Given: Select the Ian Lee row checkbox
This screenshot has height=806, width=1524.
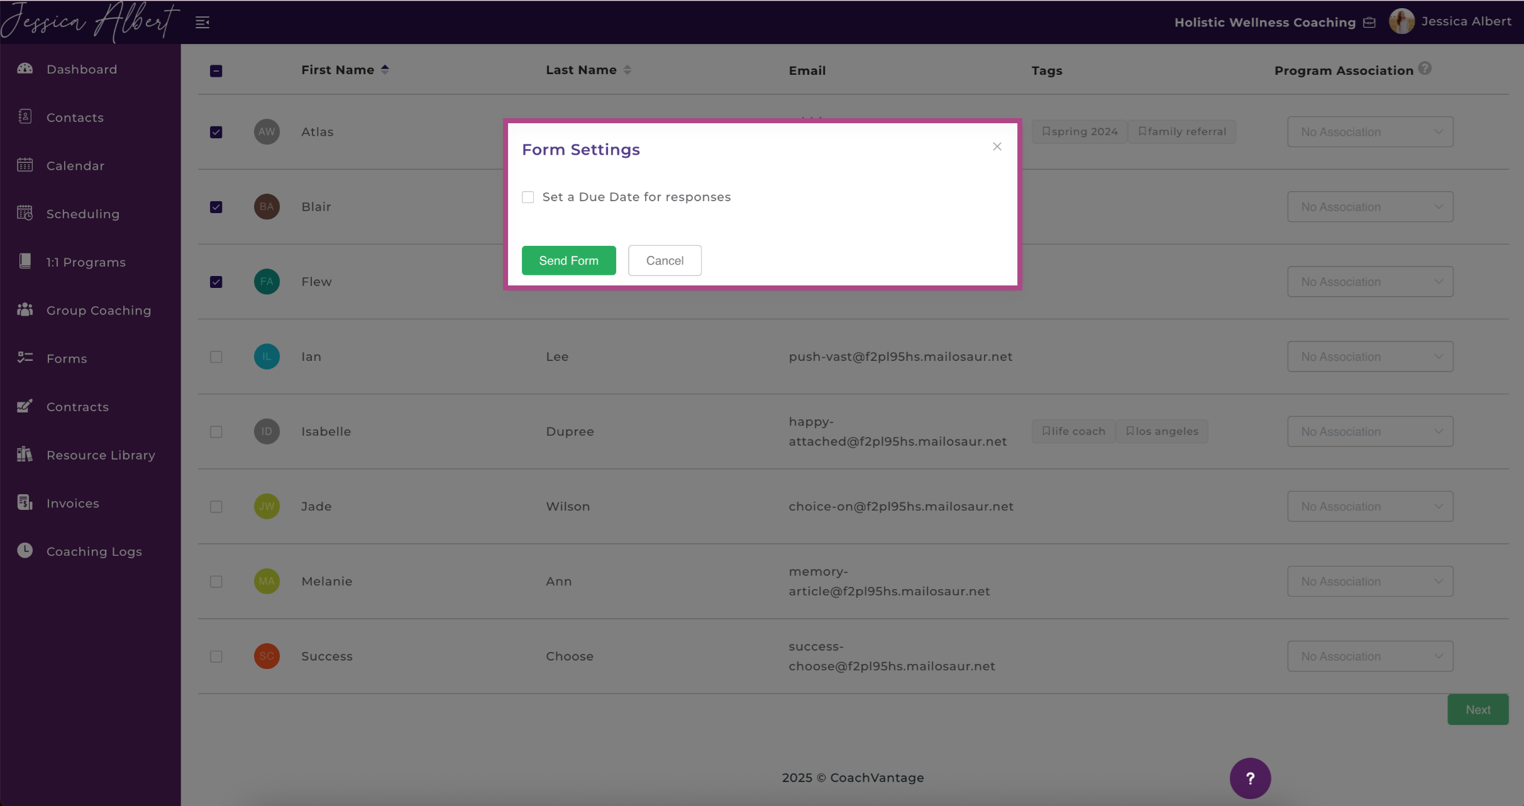Looking at the screenshot, I should click(x=216, y=357).
